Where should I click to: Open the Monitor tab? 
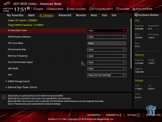(x=81, y=15)
